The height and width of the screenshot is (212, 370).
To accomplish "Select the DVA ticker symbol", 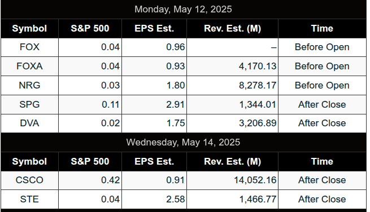I will pyautogui.click(x=29, y=123).
